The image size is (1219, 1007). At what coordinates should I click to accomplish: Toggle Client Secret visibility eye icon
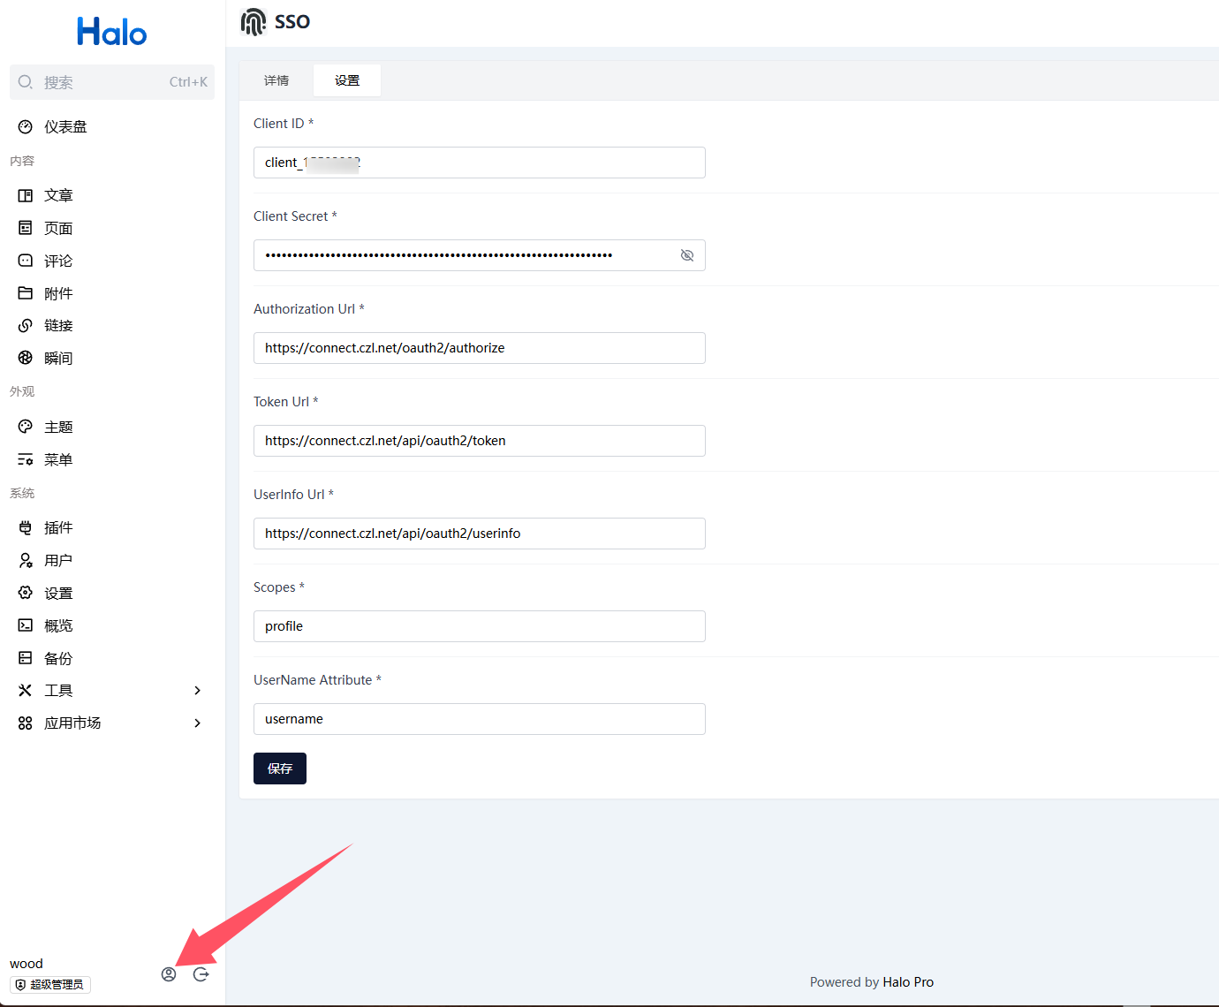pyautogui.click(x=687, y=255)
